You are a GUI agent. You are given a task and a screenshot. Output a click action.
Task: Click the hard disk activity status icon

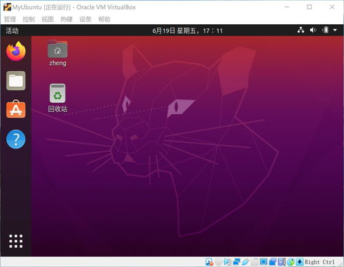coord(210,262)
